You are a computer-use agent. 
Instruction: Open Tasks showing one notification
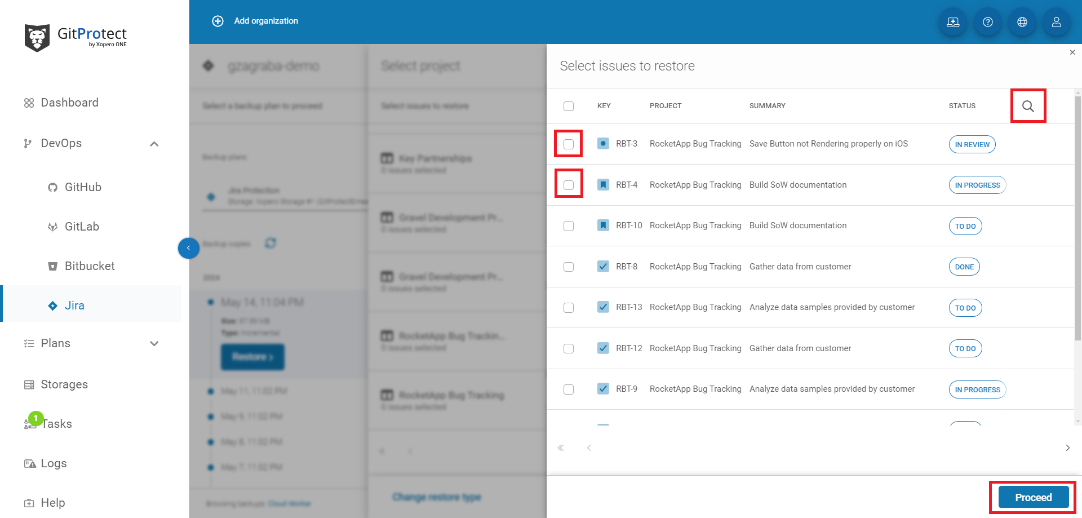[56, 423]
